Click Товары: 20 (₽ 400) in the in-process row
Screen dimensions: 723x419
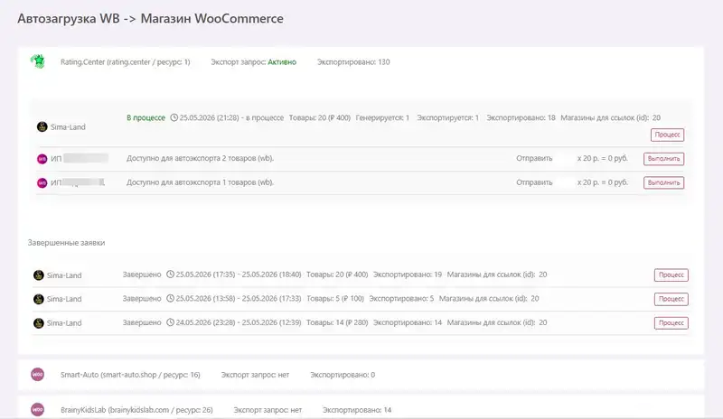pyautogui.click(x=320, y=117)
